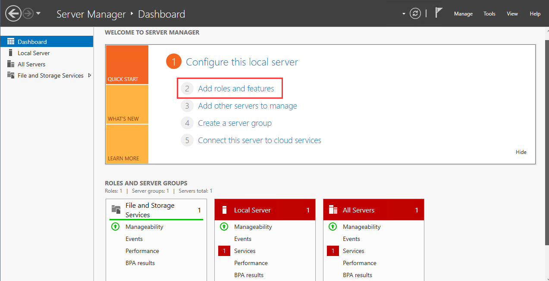Image resolution: width=549 pixels, height=281 pixels.
Task: Click Services in Local Server tile
Action: point(245,251)
